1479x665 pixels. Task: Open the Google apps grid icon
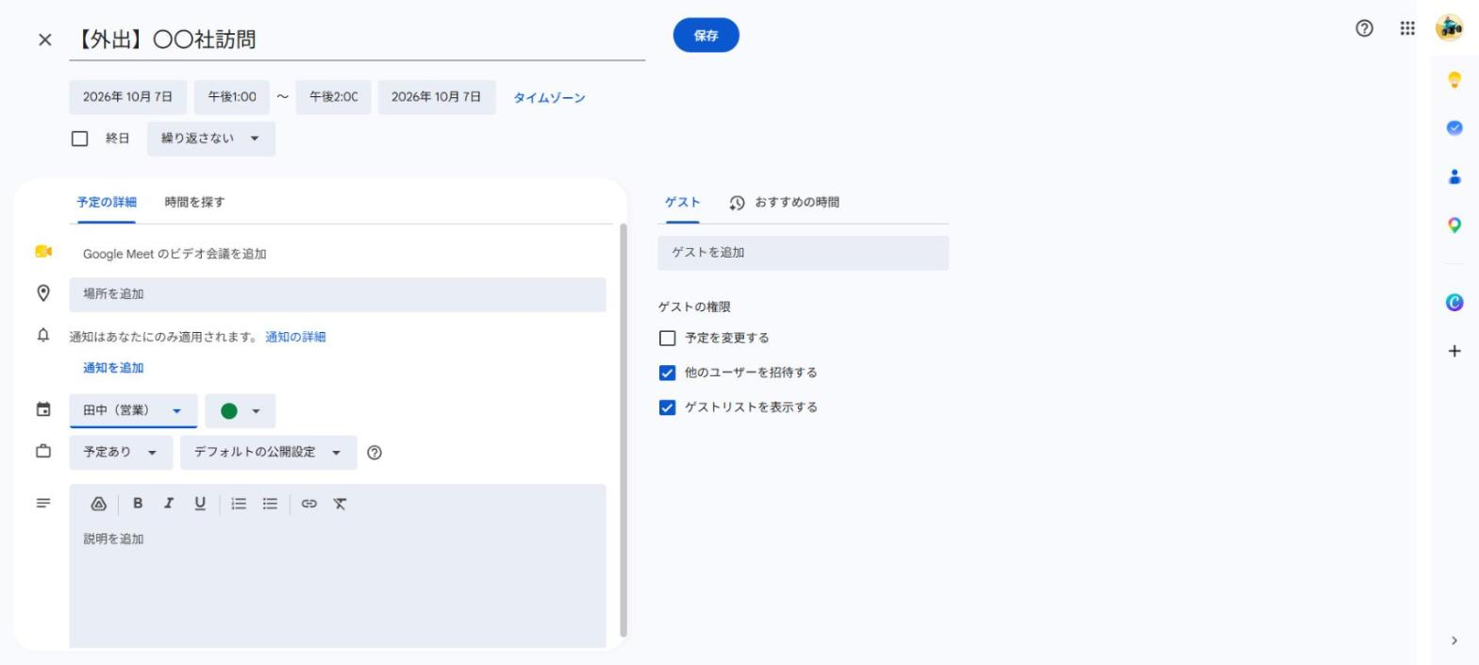coord(1407,28)
